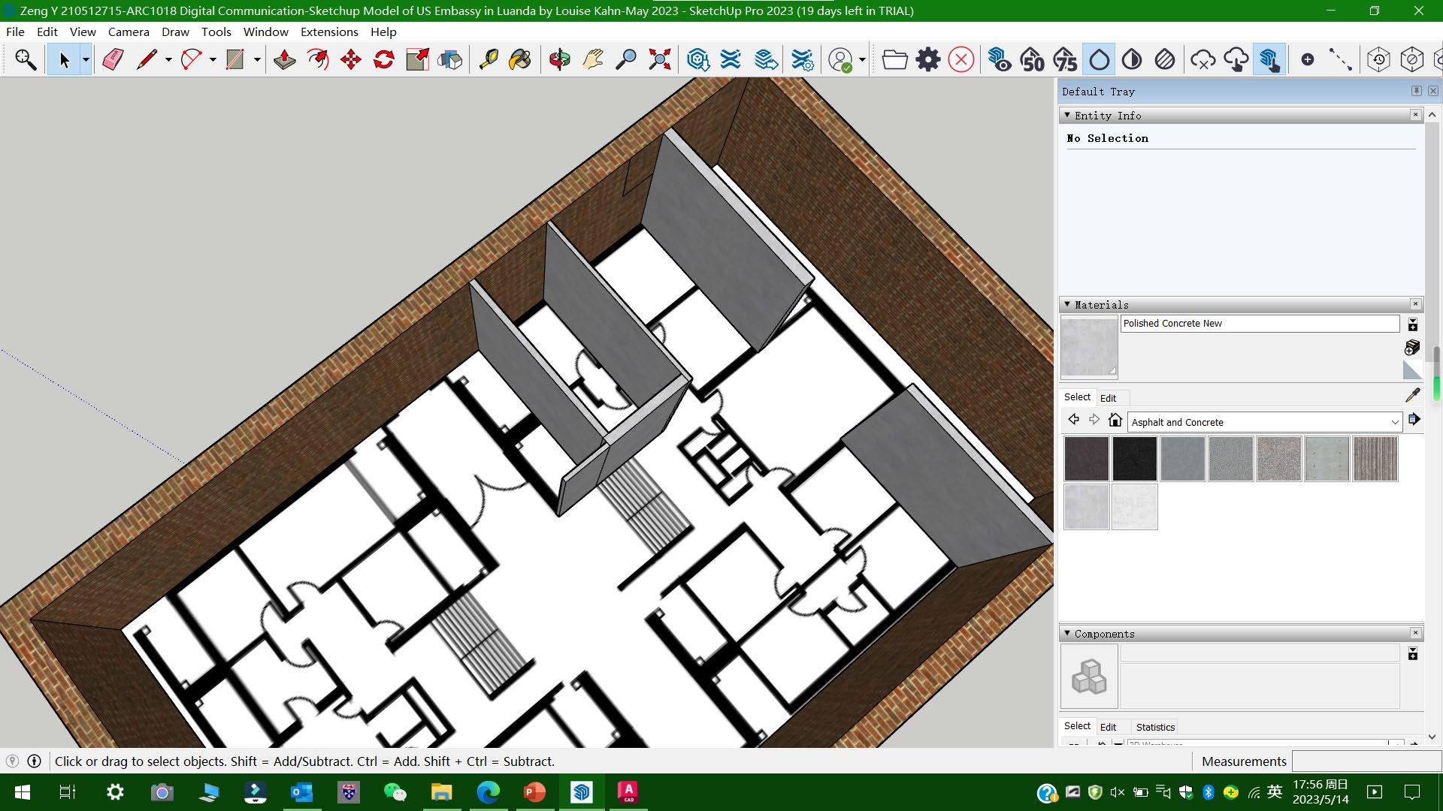
Task: Click the material name input field
Action: [x=1260, y=324]
